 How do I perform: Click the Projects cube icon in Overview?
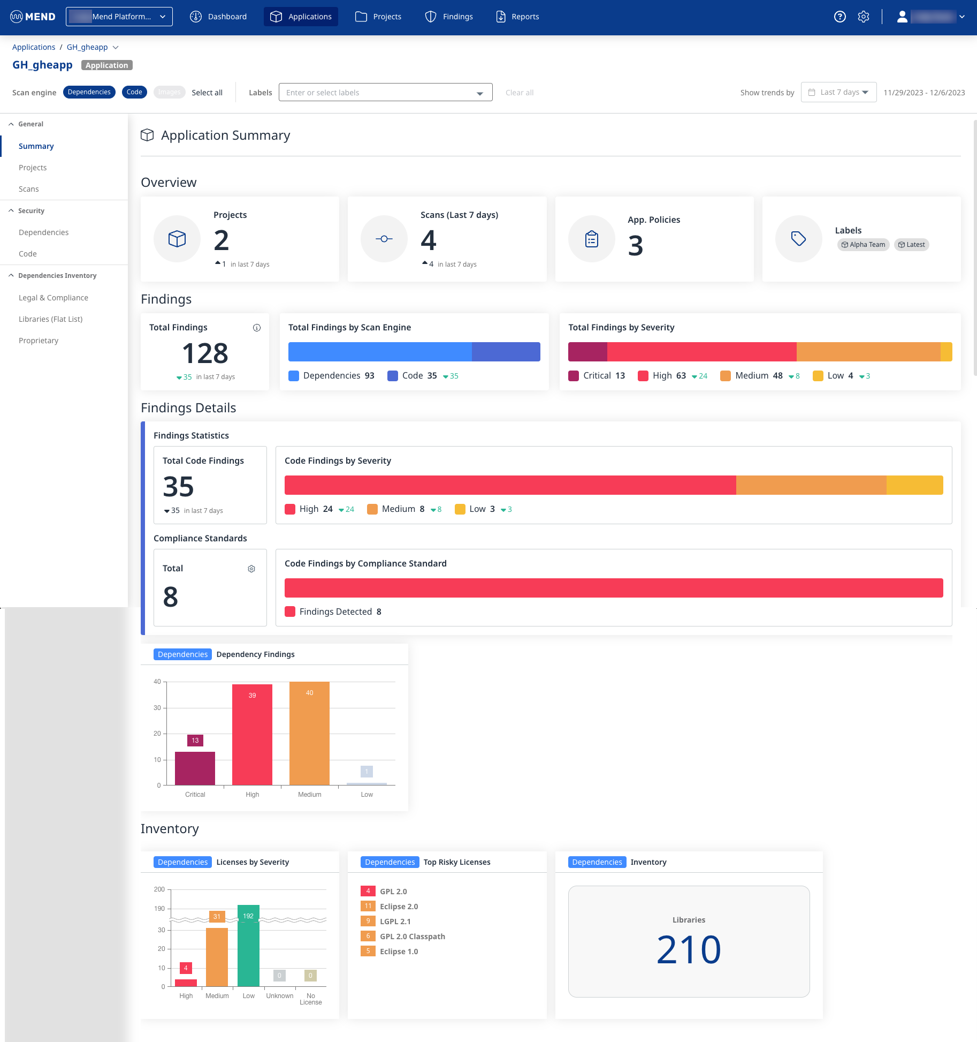click(x=177, y=239)
